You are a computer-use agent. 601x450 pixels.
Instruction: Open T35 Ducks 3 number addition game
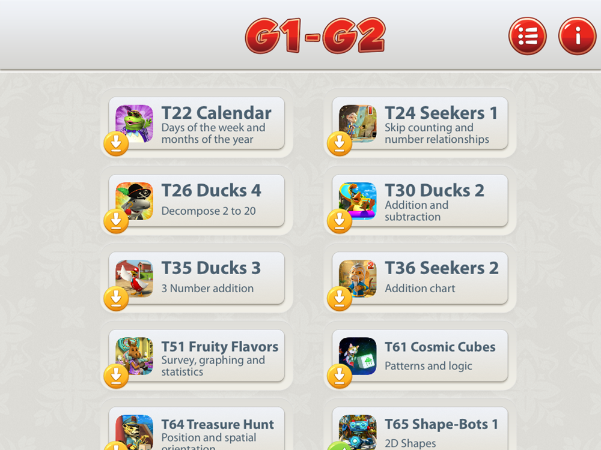(197, 278)
